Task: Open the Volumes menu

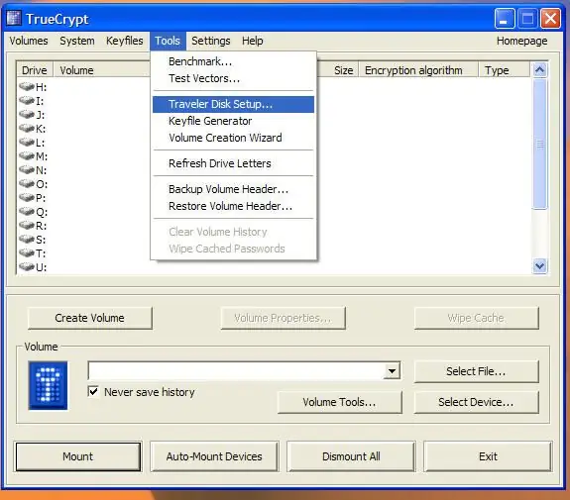Action: tap(29, 41)
